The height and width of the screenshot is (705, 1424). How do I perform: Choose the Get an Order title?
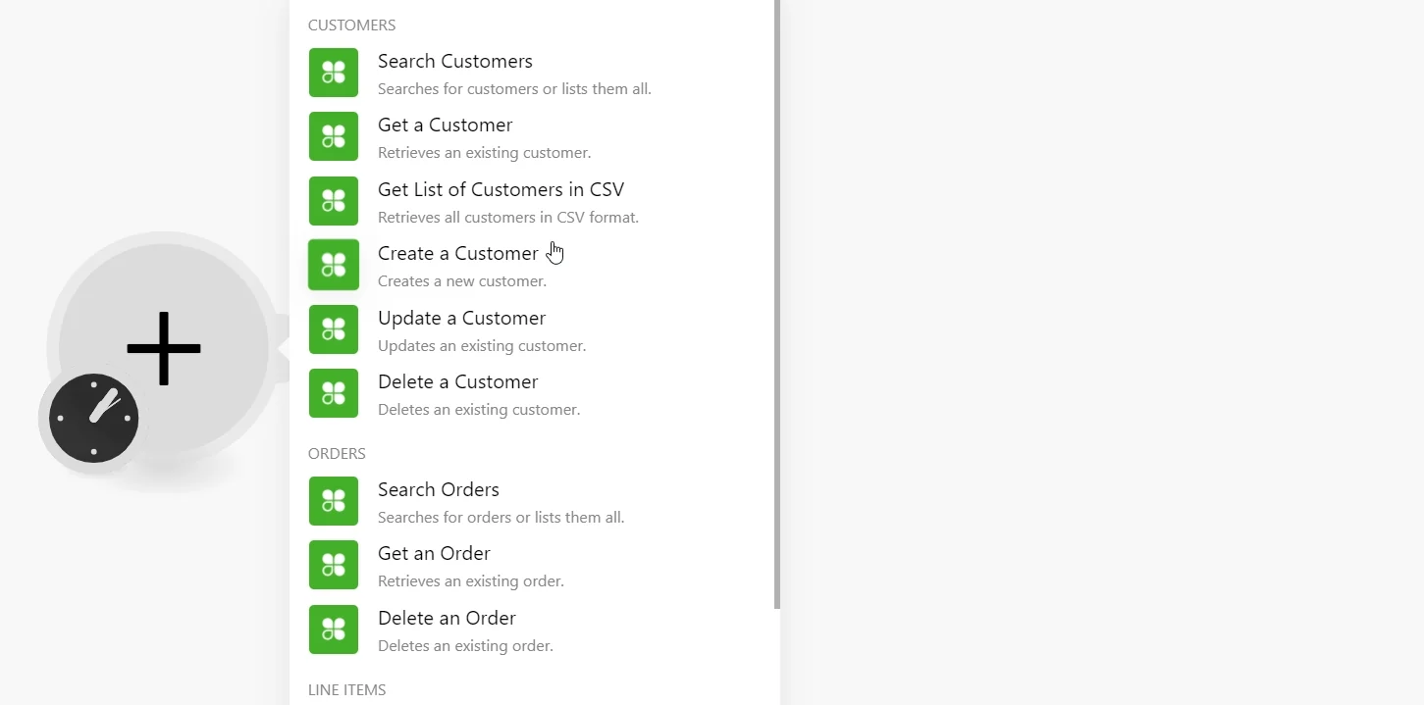click(x=434, y=553)
